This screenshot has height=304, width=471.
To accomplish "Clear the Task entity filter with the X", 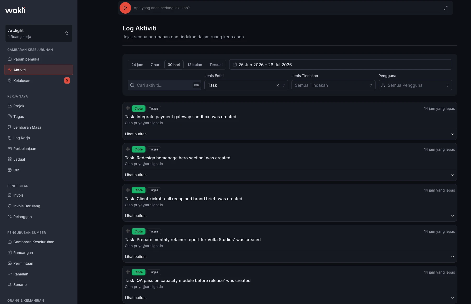I will (x=278, y=85).
